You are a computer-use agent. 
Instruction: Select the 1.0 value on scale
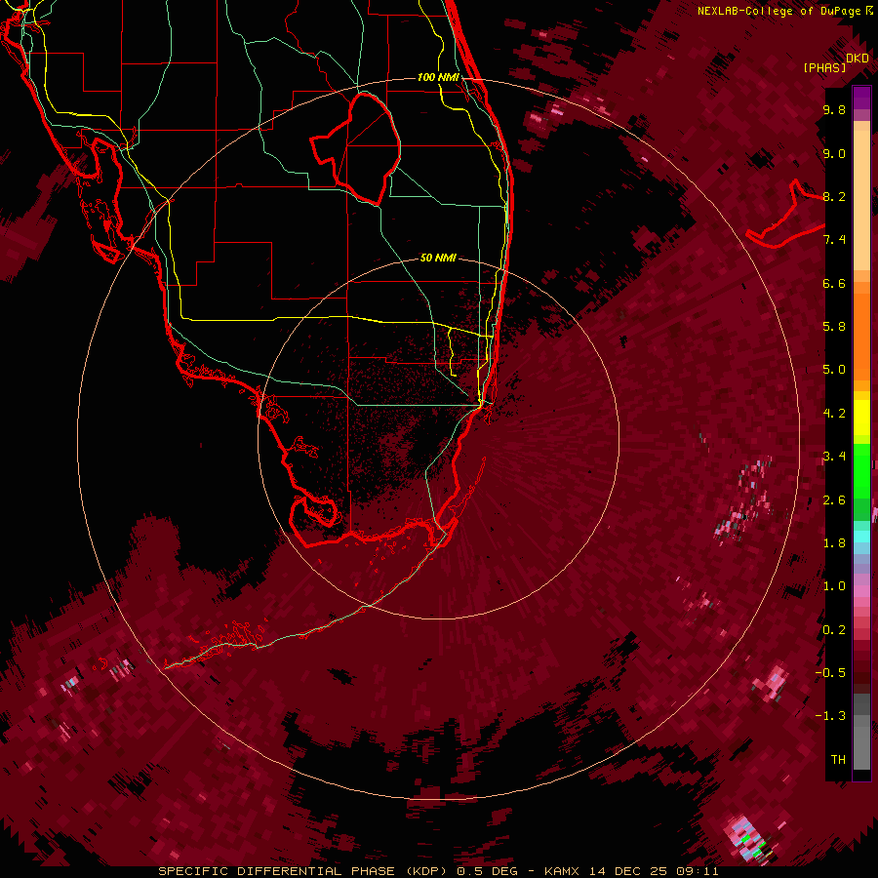(x=834, y=586)
